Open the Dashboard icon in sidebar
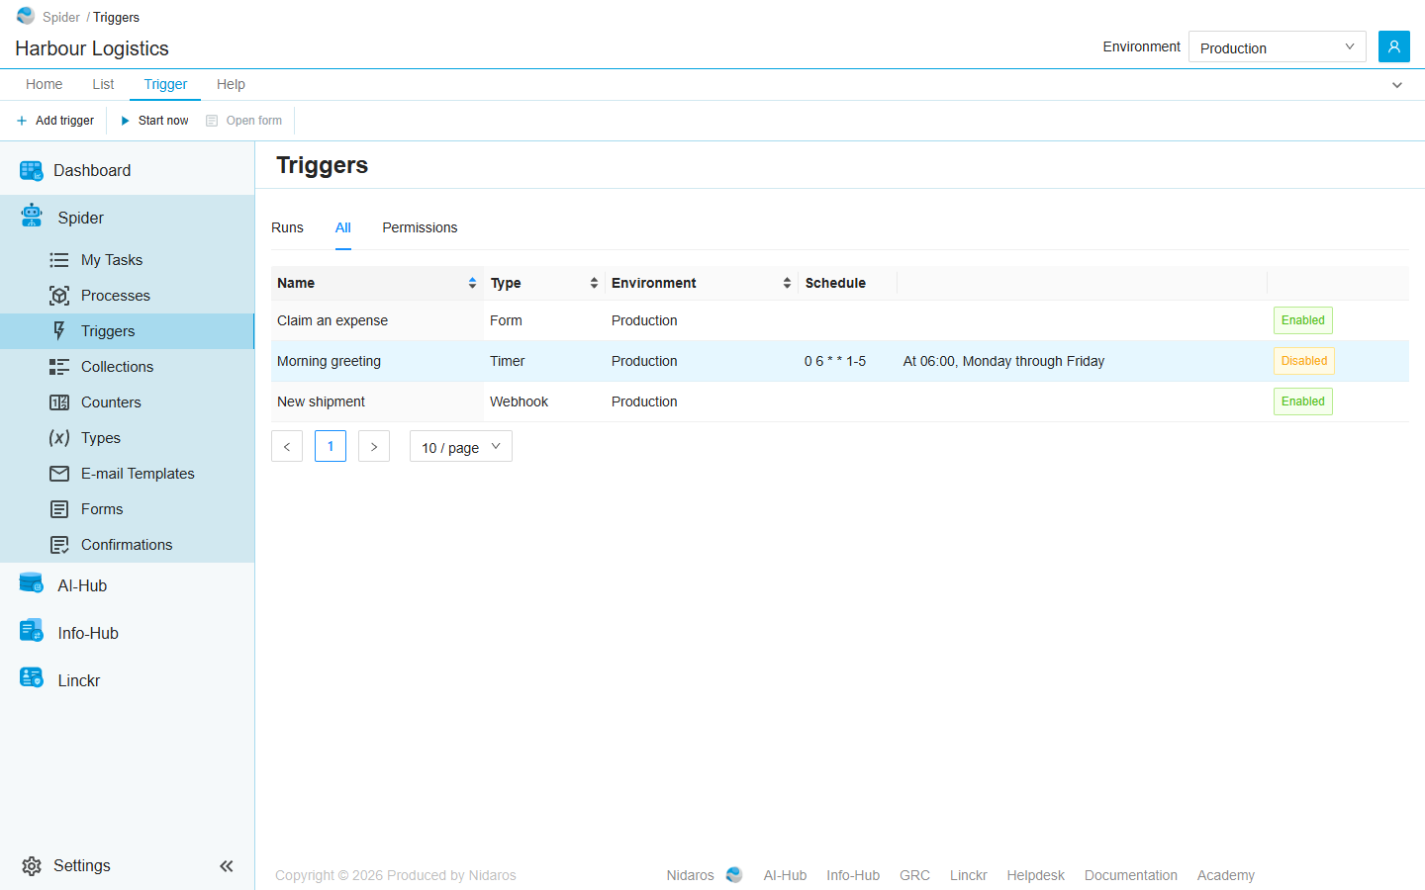The width and height of the screenshot is (1425, 890). click(32, 171)
